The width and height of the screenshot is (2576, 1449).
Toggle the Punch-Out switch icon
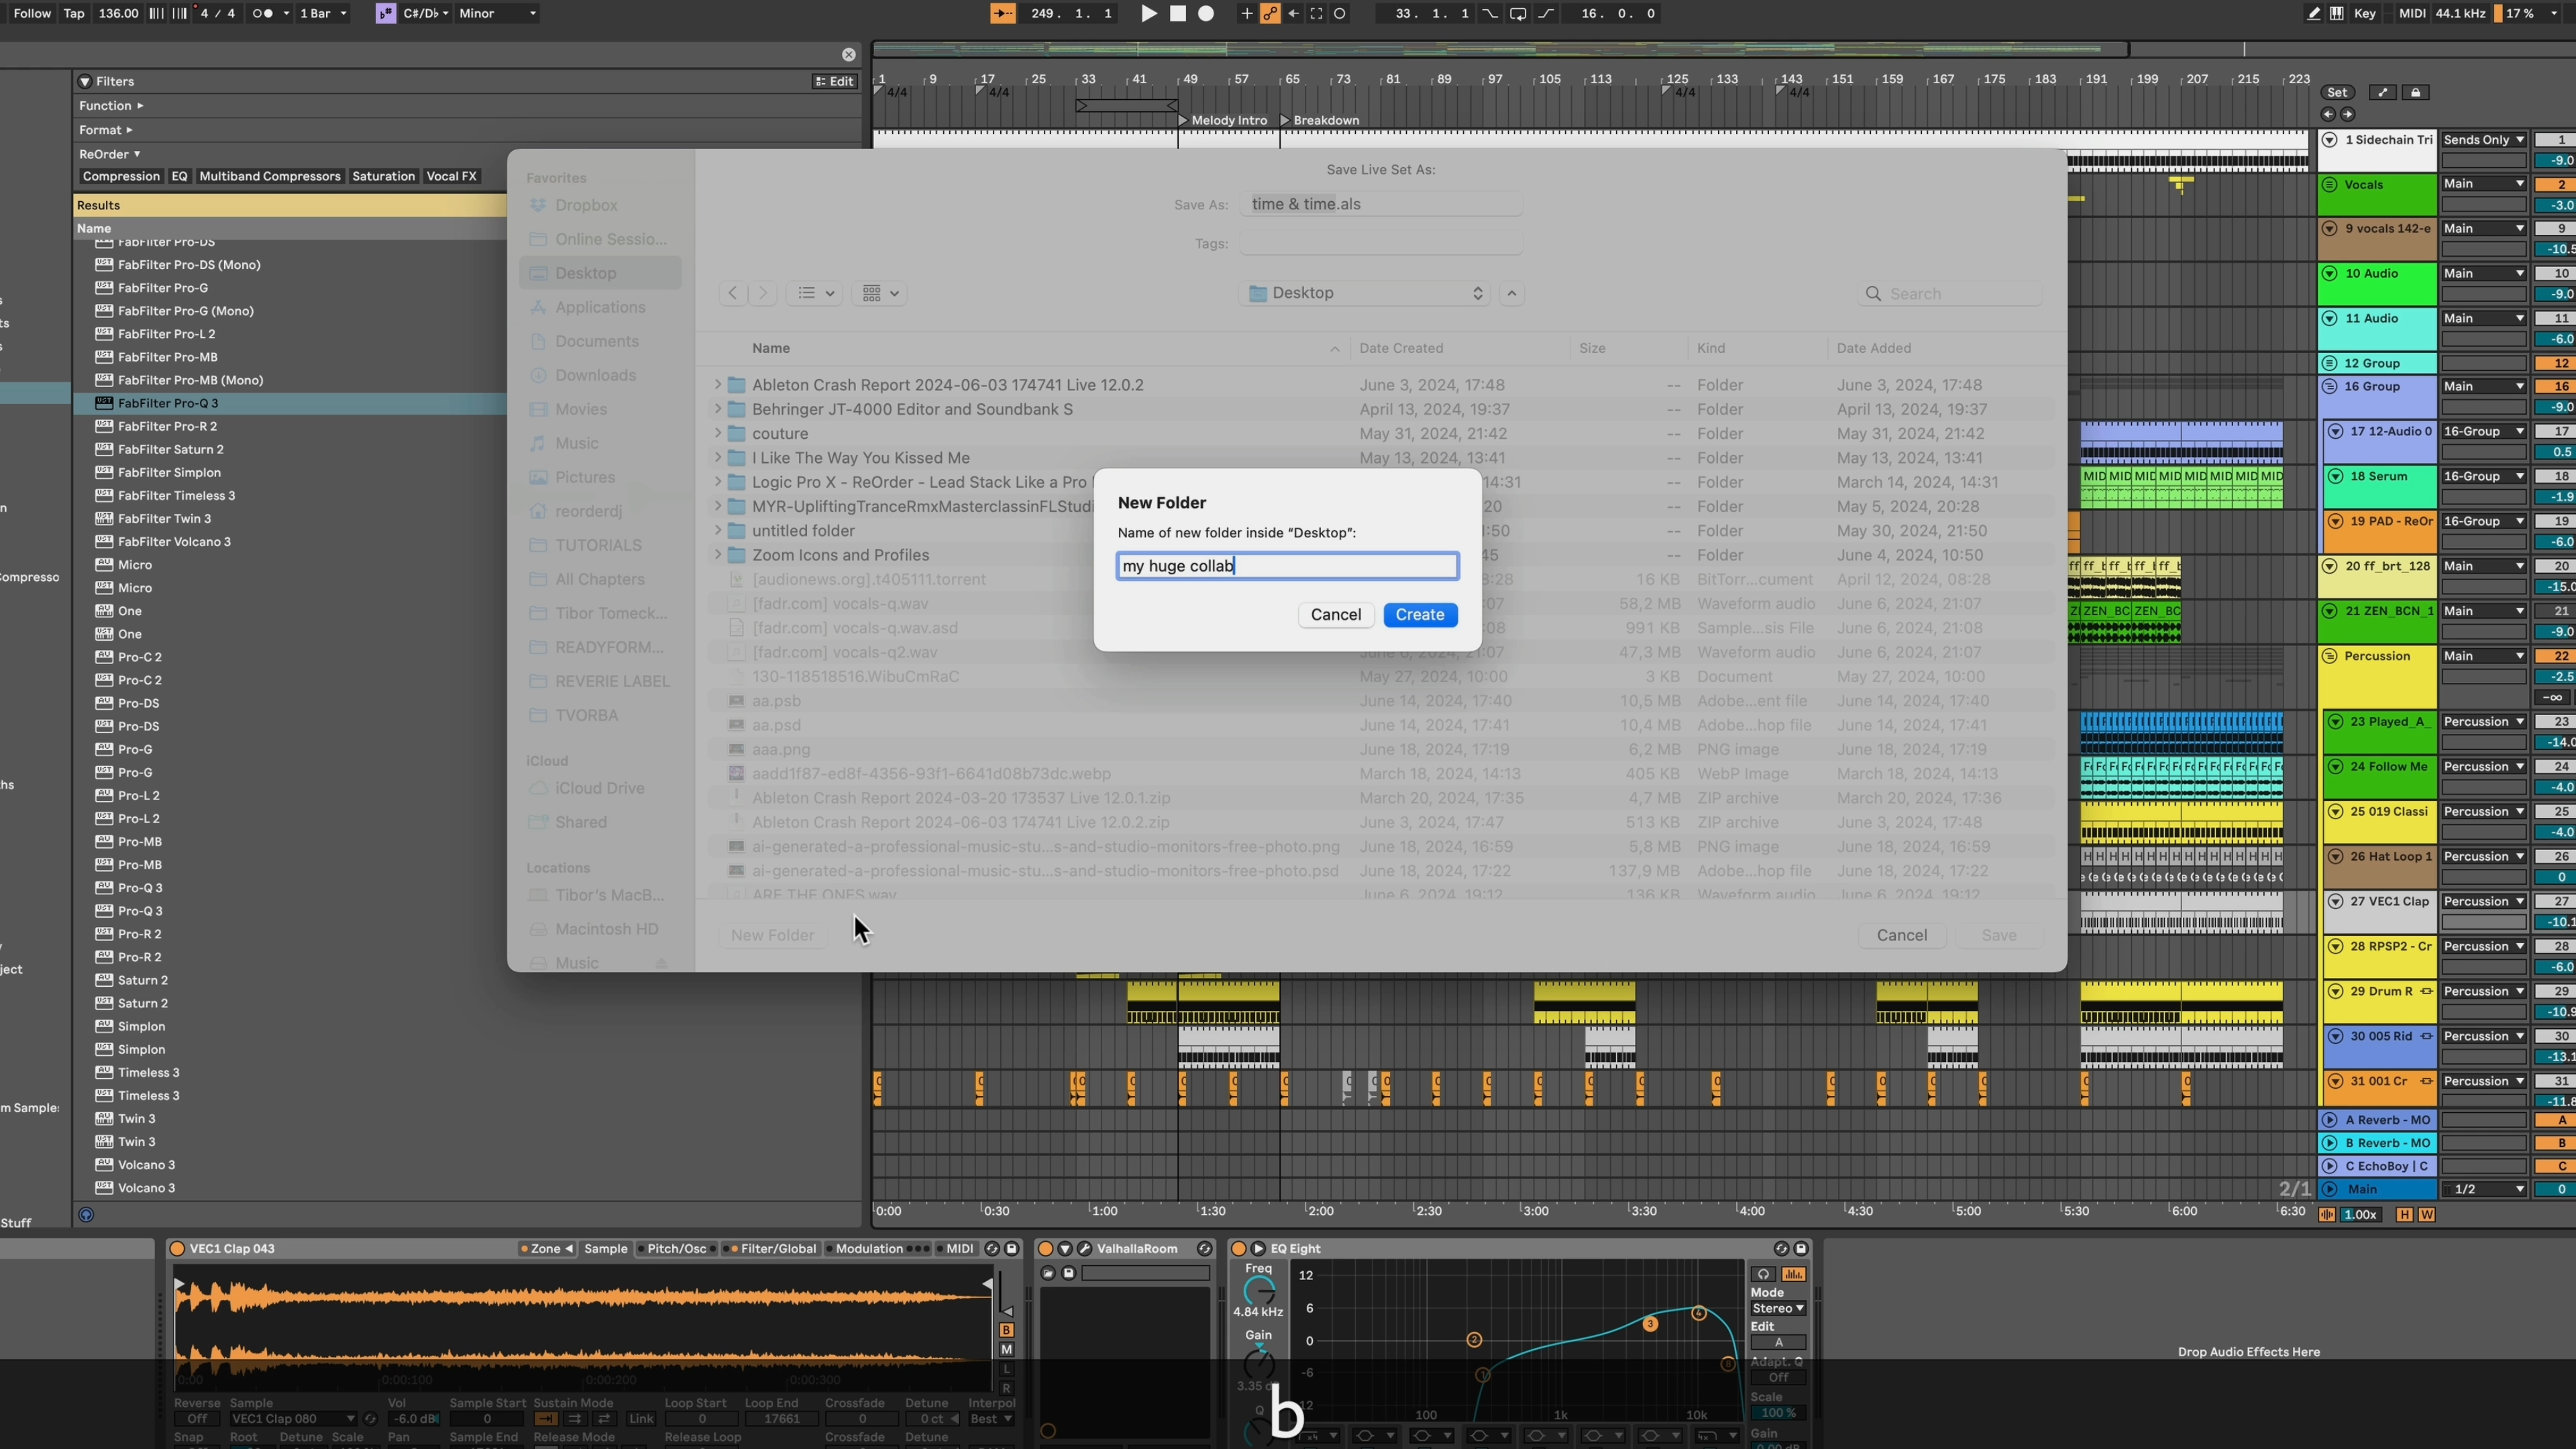[1546, 13]
